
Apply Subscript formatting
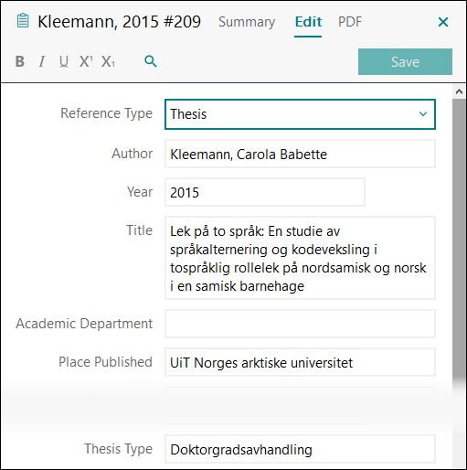coord(108,61)
